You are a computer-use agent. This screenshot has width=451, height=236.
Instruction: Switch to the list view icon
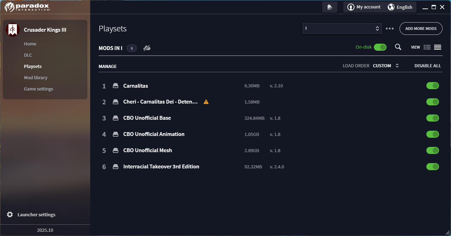tap(438, 47)
